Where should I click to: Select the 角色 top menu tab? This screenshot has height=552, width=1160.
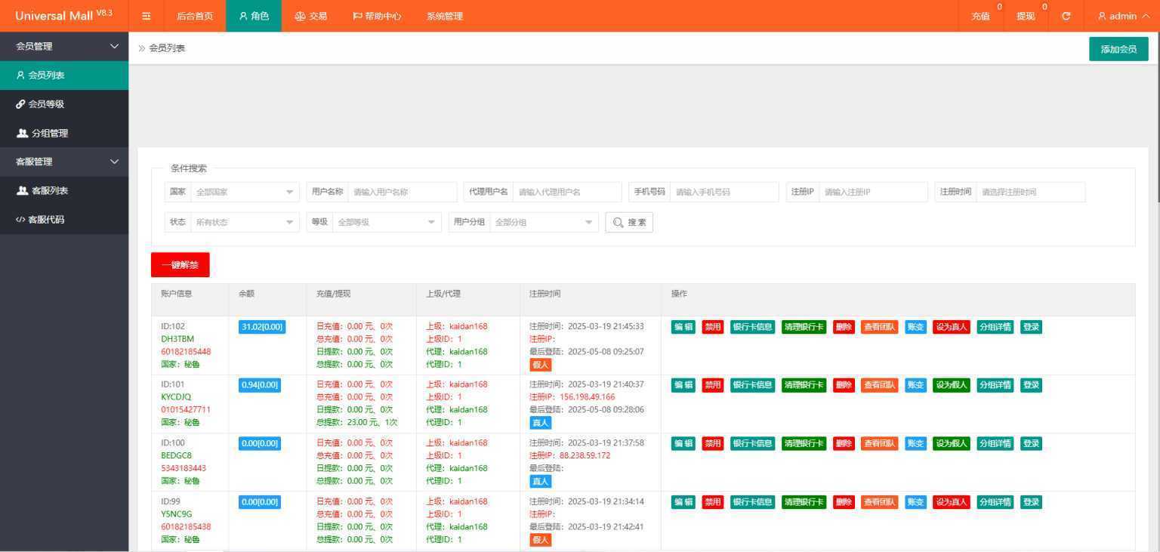pyautogui.click(x=254, y=16)
